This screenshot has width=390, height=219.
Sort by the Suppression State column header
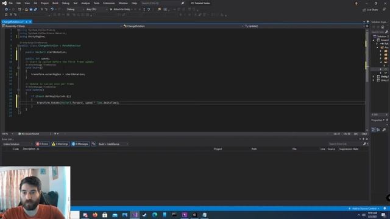pos(349,149)
